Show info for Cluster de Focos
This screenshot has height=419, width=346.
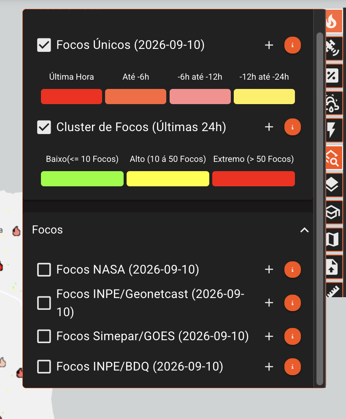click(x=292, y=127)
